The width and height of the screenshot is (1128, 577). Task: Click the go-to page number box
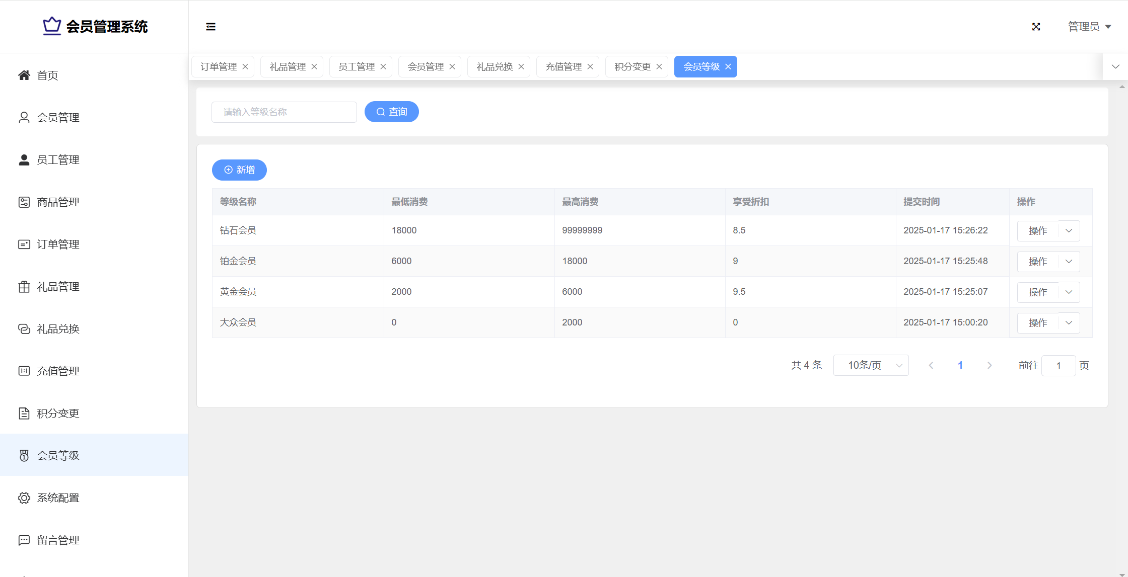point(1058,366)
